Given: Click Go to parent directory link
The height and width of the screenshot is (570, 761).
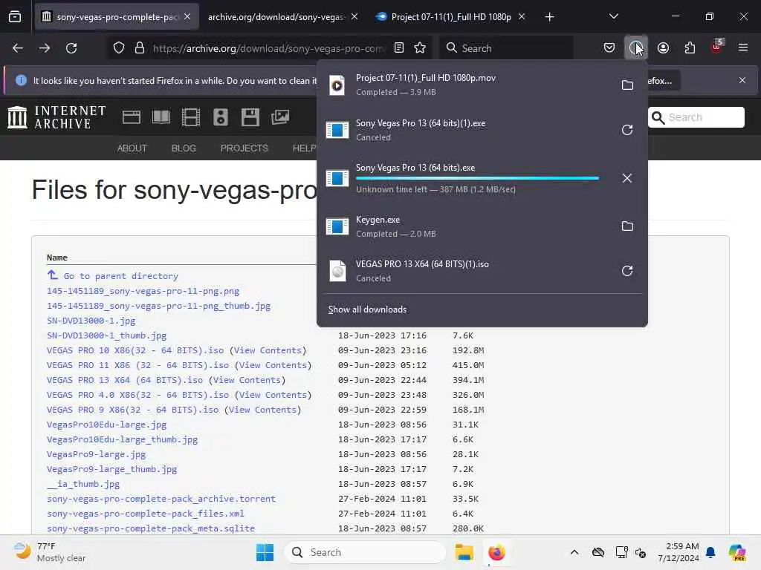Looking at the screenshot, I should coord(121,276).
